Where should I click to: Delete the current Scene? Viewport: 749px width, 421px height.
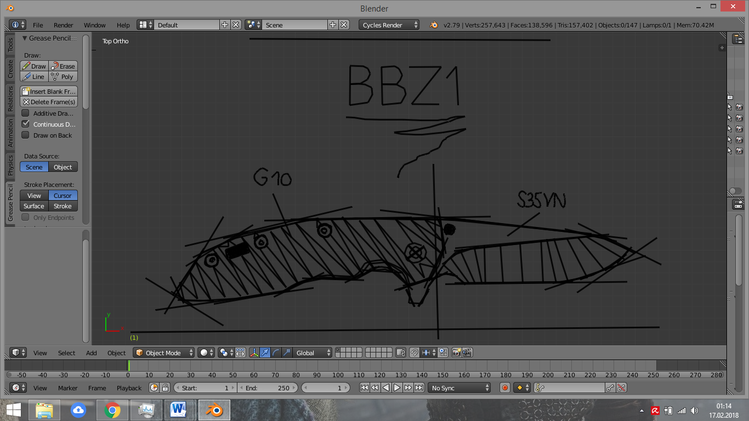click(x=344, y=25)
